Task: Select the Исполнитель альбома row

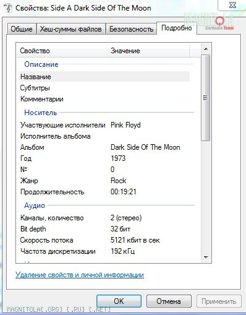Action: coord(104,136)
